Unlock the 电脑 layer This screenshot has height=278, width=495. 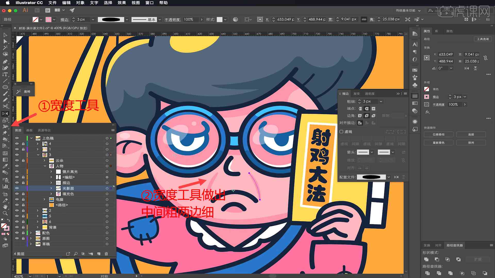pos(23,199)
